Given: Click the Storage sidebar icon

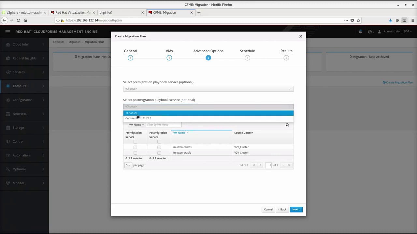Looking at the screenshot, I should (x=8, y=128).
